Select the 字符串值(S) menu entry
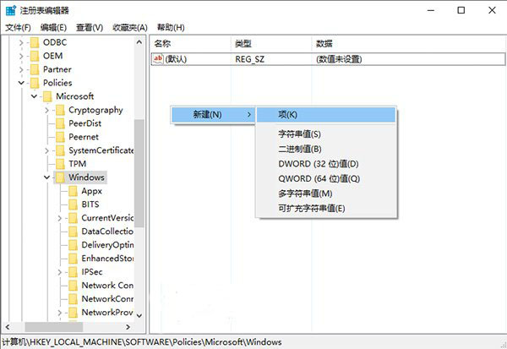The image size is (507, 349). click(299, 134)
